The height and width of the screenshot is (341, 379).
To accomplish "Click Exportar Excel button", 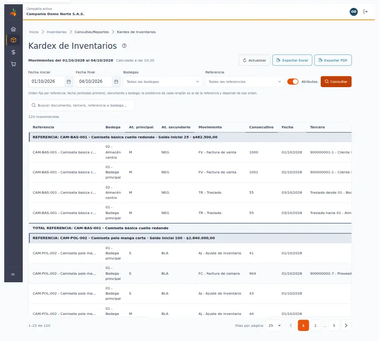I will tap(292, 60).
